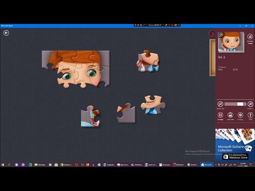Click the "94-3" puzzle name
The image size is (255, 191).
(x=222, y=57)
